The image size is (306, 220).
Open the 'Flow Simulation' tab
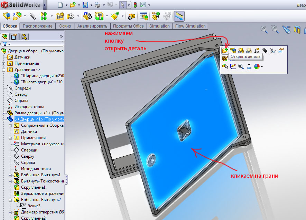[190, 26]
